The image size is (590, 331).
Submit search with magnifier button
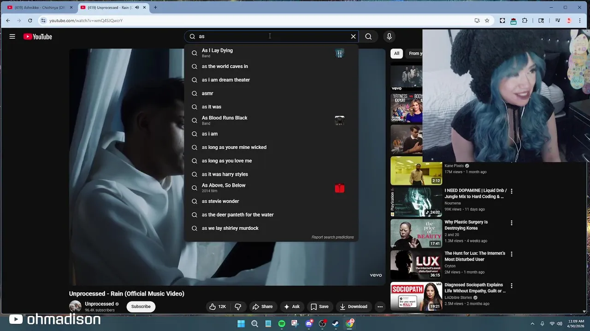point(368,36)
